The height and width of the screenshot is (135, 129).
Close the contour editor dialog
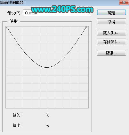124,2
